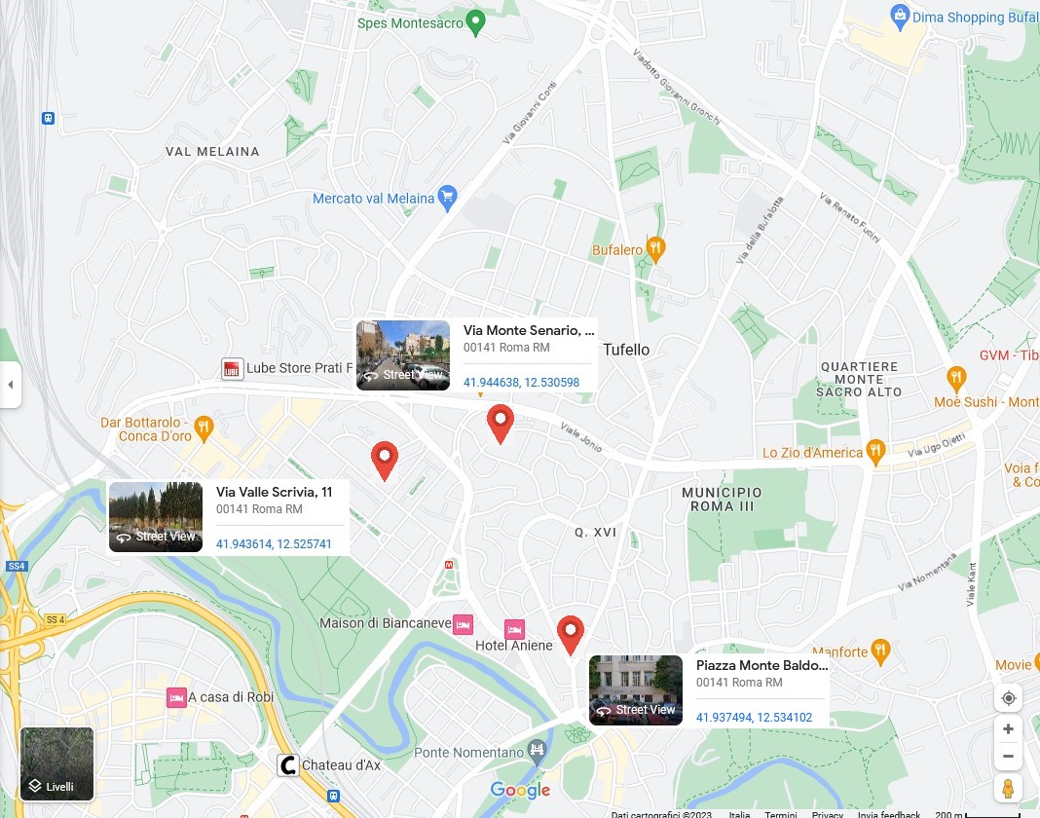Open Street View thumbnail for Piazza Monte Baldo

636,690
